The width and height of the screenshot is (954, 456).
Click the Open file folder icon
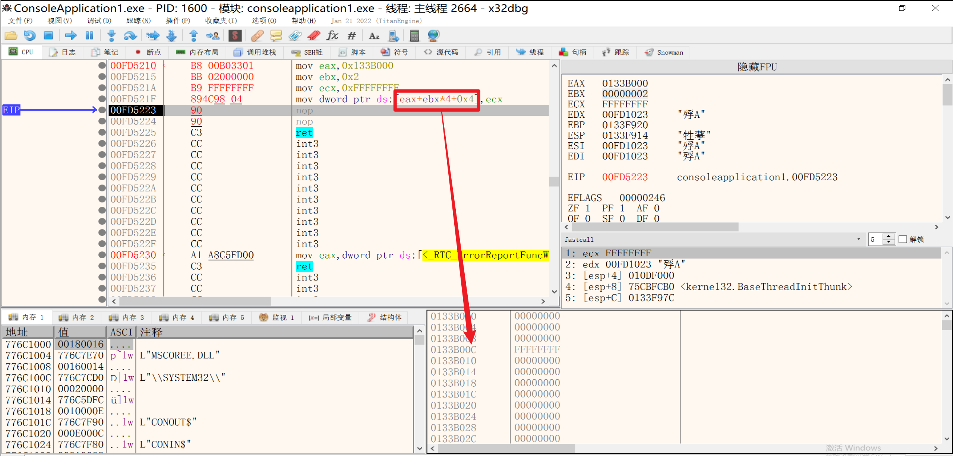[11, 36]
